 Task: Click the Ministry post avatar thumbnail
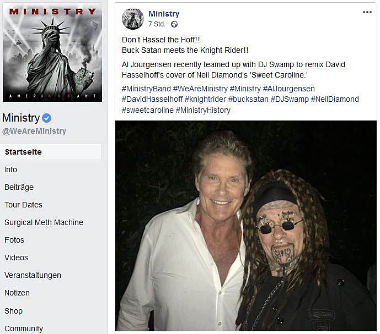(x=132, y=19)
